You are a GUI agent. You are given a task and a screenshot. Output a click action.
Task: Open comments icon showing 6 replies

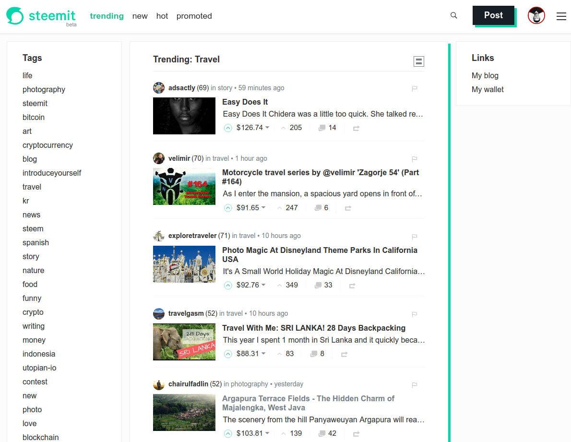(x=318, y=207)
